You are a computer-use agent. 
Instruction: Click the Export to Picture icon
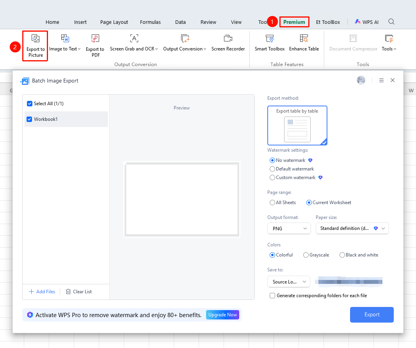point(35,39)
